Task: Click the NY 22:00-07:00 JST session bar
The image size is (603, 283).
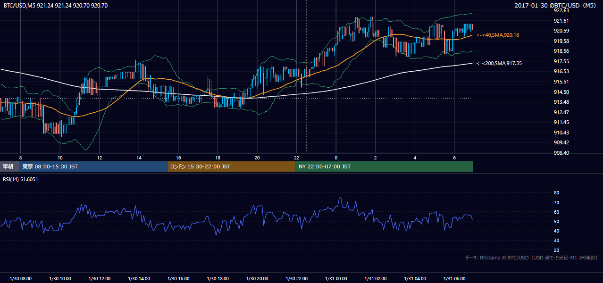Action: (385, 166)
